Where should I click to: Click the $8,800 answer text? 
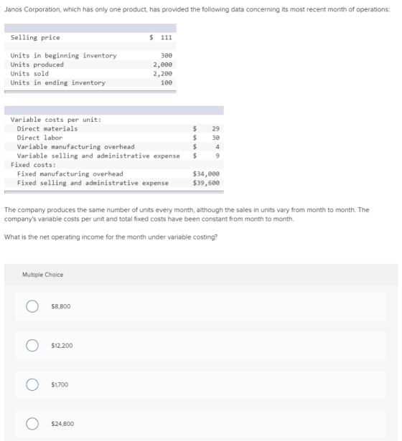[x=61, y=306]
